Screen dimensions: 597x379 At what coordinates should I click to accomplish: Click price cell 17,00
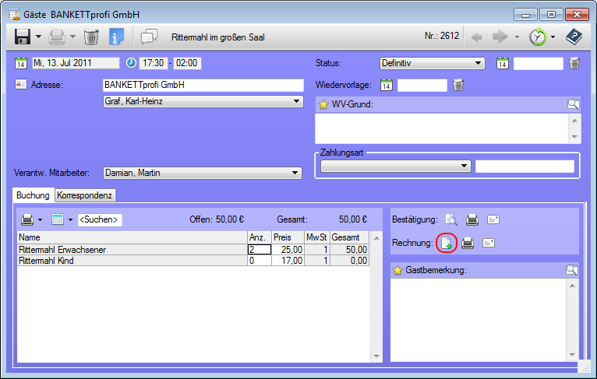[x=288, y=261]
